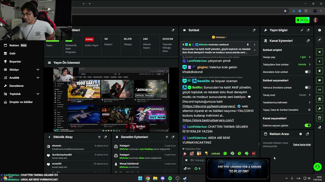Image resolution: width=325 pixels, height=182 pixels.
Task: Click the green K coin icon below chat
Action: [x=196, y=169]
